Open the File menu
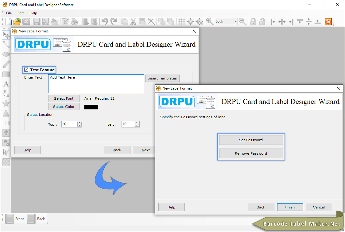Image resolution: width=345 pixels, height=232 pixels. coord(9,13)
